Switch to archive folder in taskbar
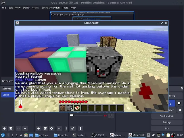This screenshot has height=138, width=184. coord(41,135)
